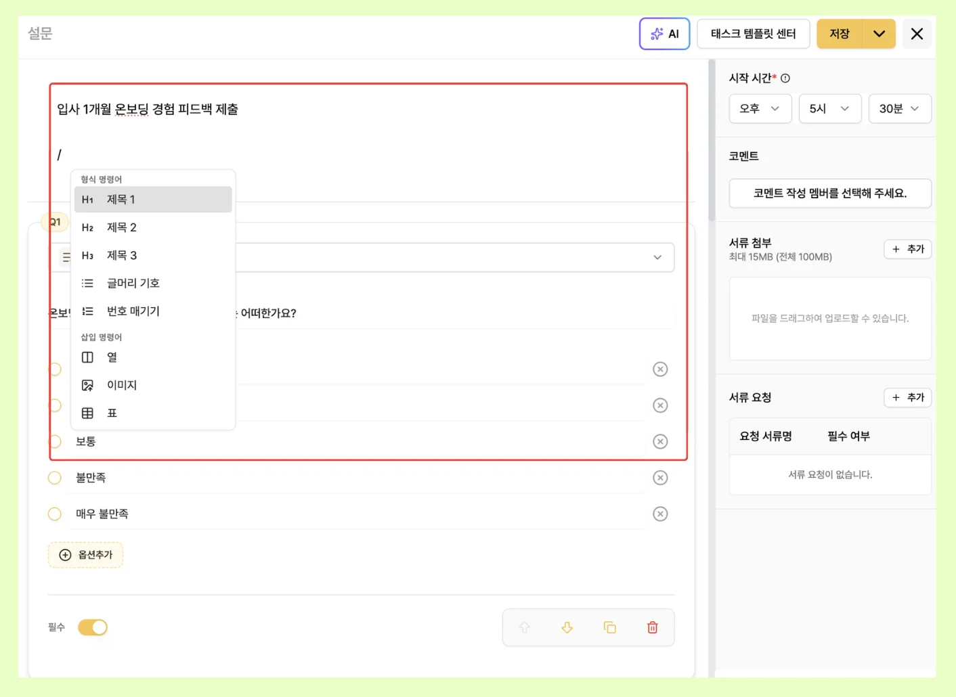Select the 매우 불만족 radio option

point(55,514)
